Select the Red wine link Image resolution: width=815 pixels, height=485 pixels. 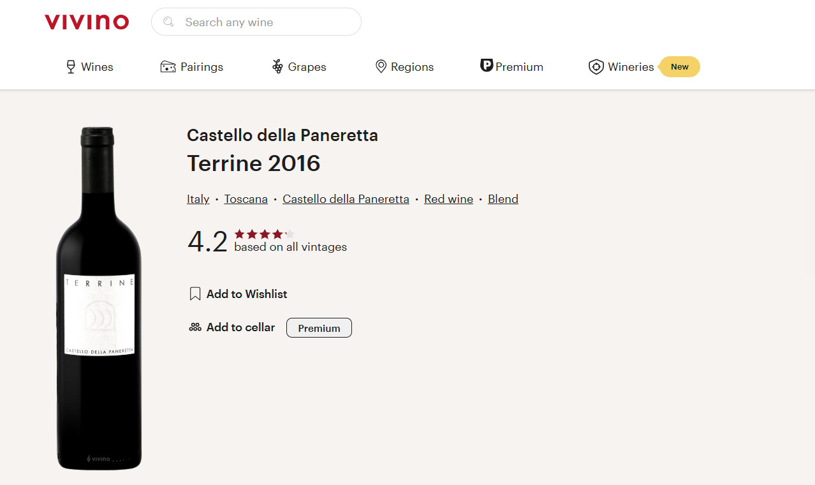[x=448, y=199]
